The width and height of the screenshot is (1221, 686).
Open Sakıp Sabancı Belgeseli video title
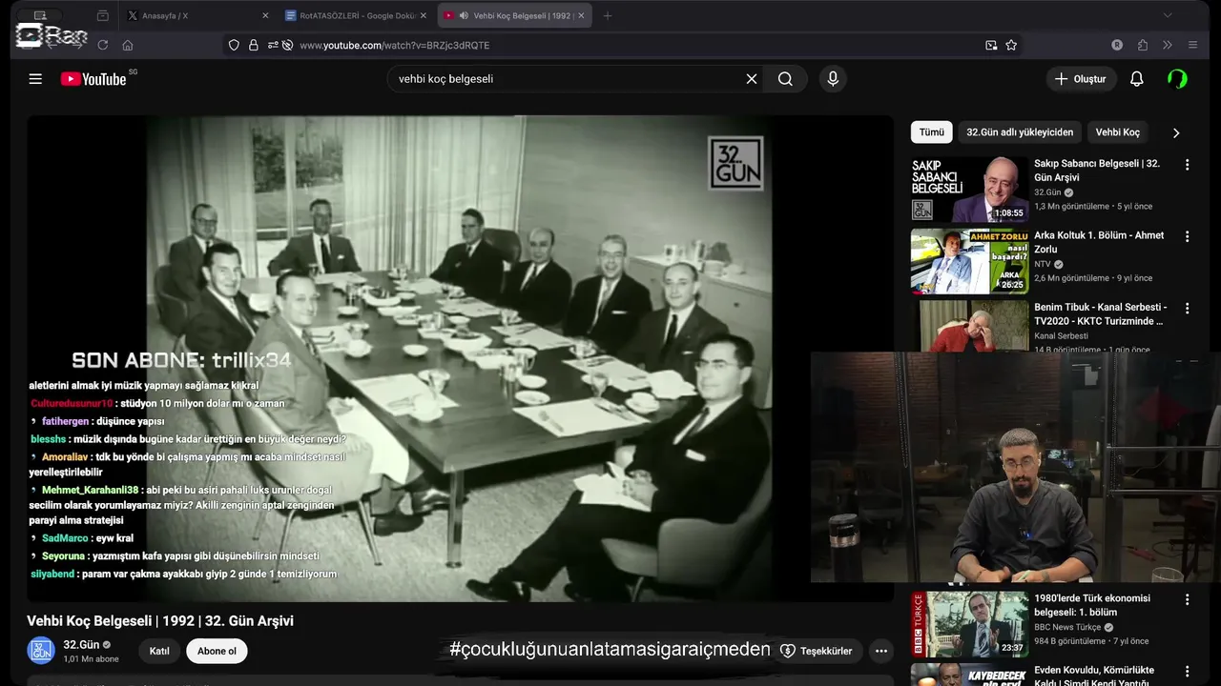(x=1097, y=171)
